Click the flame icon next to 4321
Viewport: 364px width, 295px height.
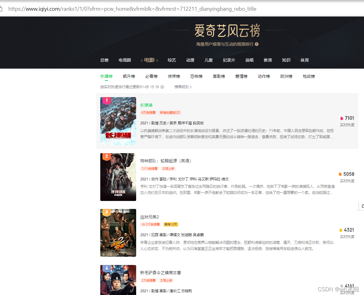pyautogui.click(x=341, y=230)
